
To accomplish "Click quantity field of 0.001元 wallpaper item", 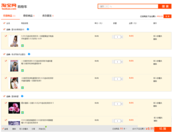I will 117,37.
